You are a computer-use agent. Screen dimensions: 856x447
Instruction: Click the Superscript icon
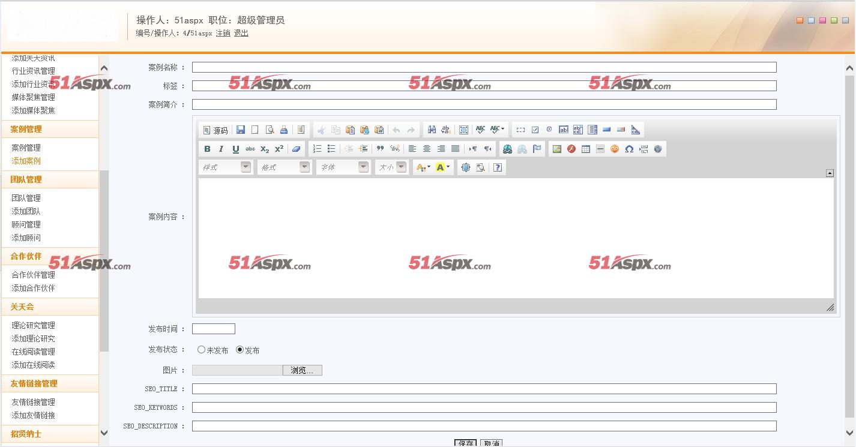(x=279, y=149)
